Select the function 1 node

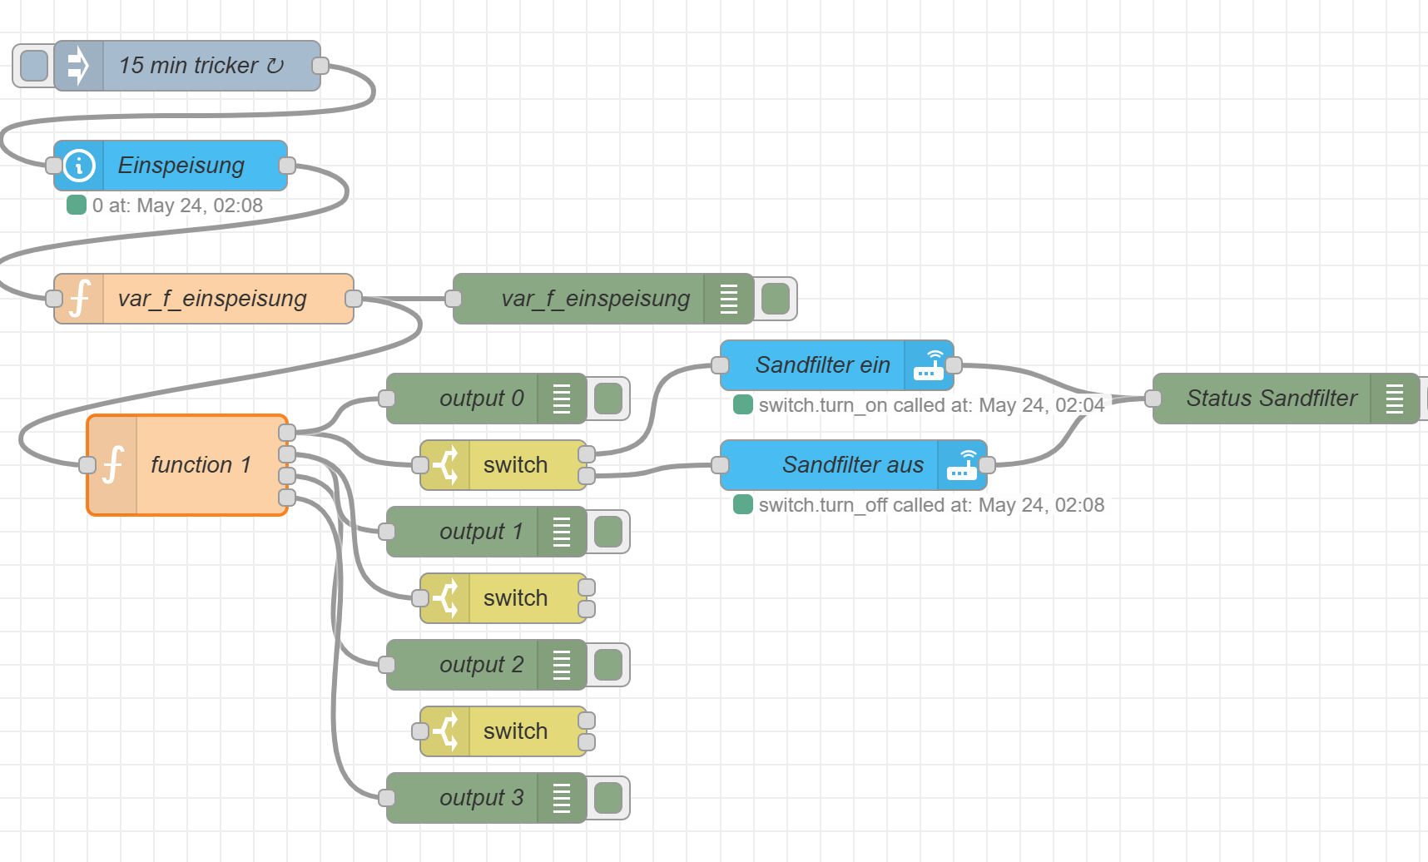tap(201, 465)
